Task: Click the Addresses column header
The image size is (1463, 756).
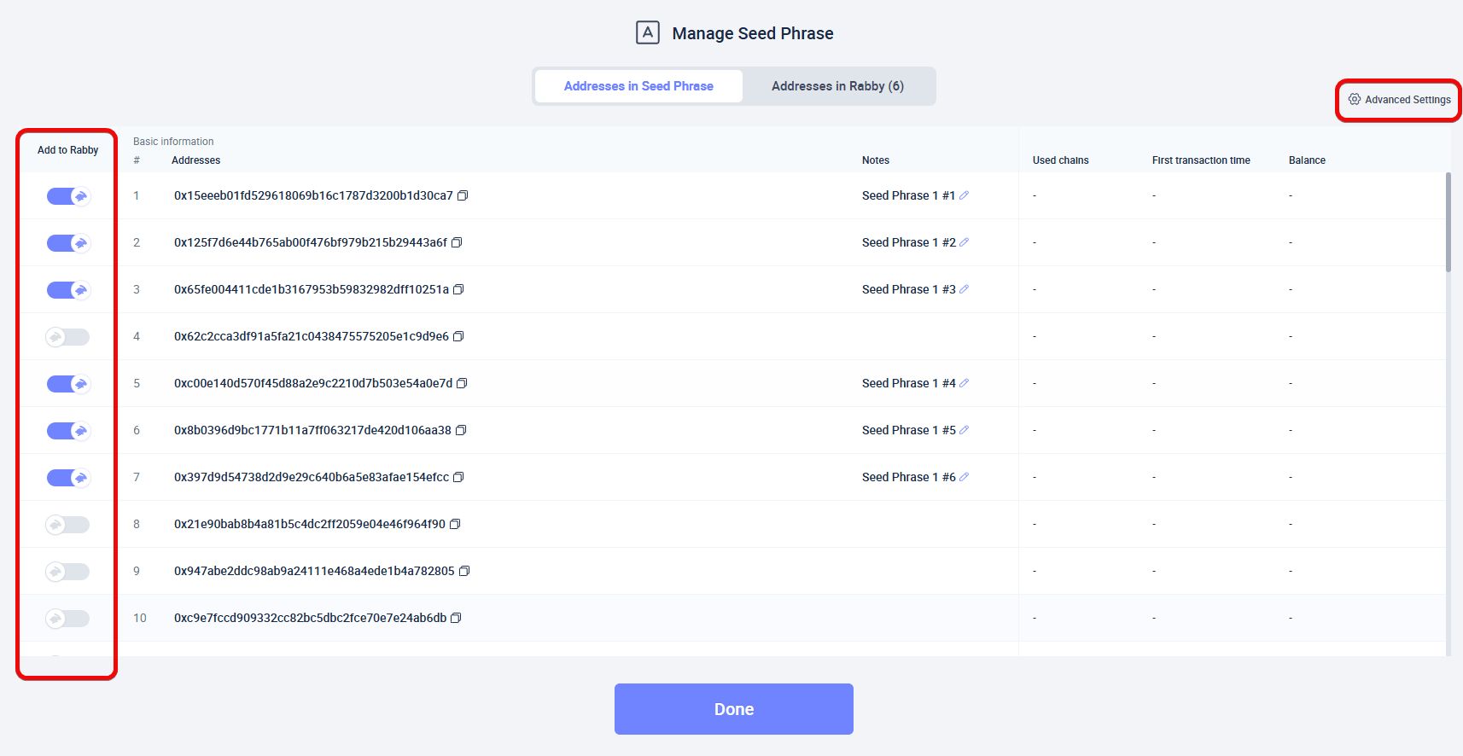Action: [x=195, y=160]
